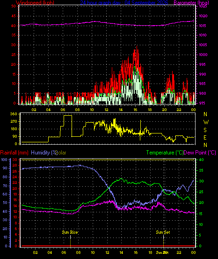Click the Solar legend label

tap(61, 153)
